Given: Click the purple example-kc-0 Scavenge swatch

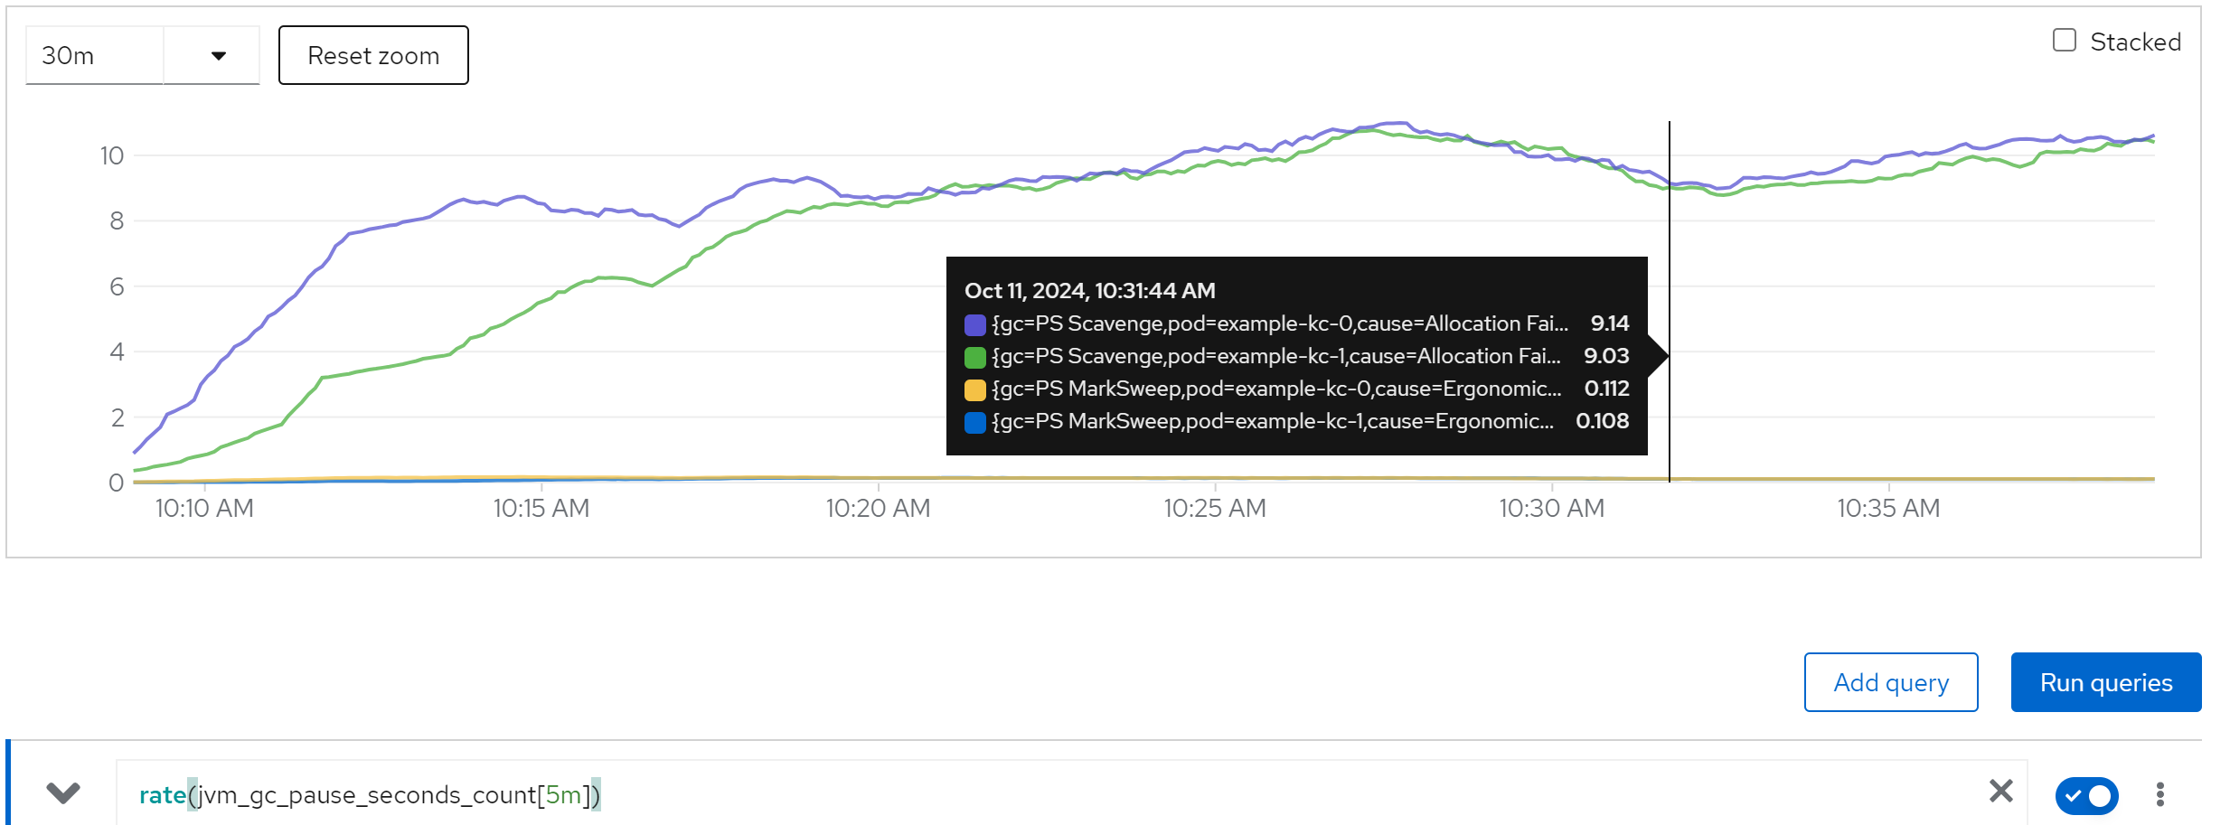Looking at the screenshot, I should (x=974, y=324).
